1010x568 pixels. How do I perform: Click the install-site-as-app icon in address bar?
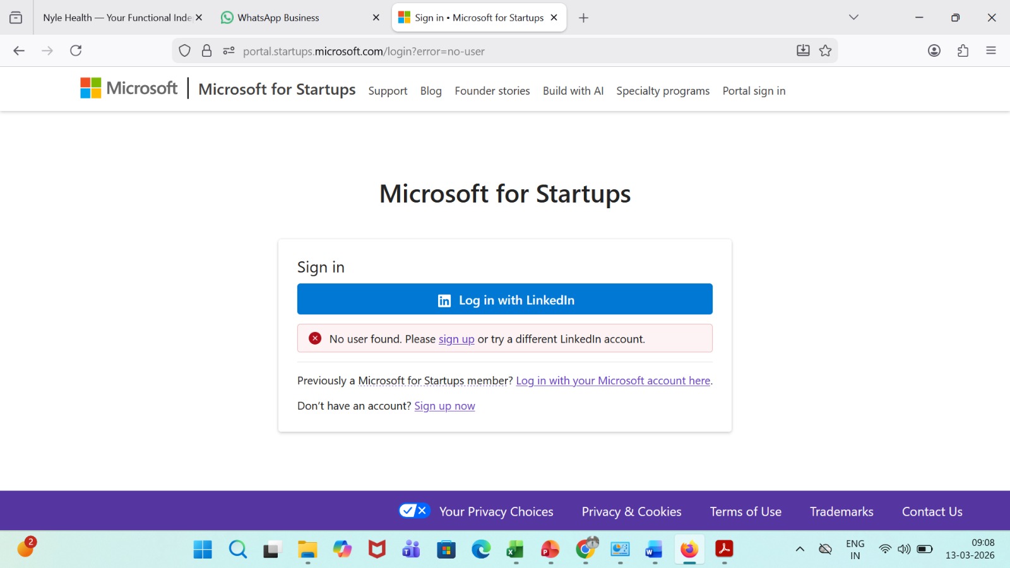(x=803, y=51)
